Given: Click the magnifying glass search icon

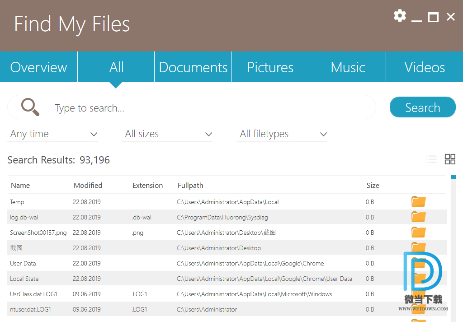Looking at the screenshot, I should click(x=30, y=107).
